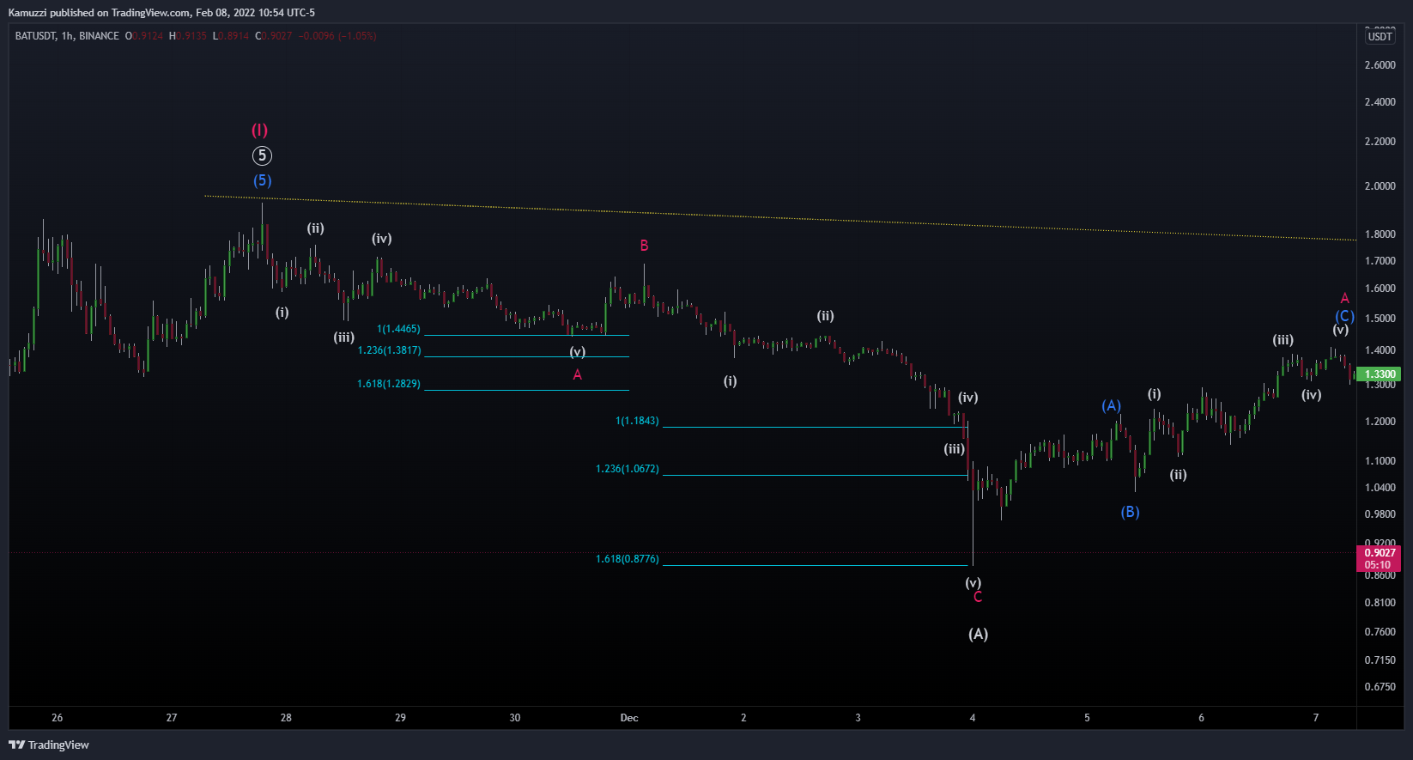Click the 30 date on the time axis
Screen dimensions: 1413x760
[x=515, y=718]
